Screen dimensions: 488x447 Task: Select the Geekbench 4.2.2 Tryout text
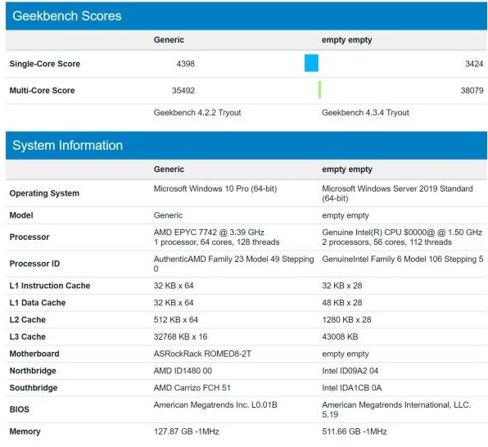click(x=197, y=112)
